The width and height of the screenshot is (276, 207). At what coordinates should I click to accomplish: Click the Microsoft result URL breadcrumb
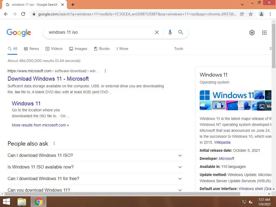point(53,71)
